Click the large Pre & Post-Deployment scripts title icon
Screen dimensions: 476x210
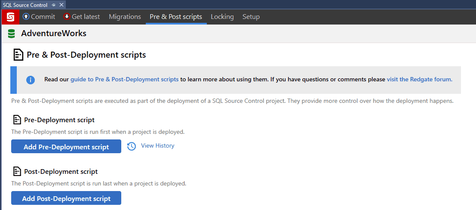(x=18, y=55)
